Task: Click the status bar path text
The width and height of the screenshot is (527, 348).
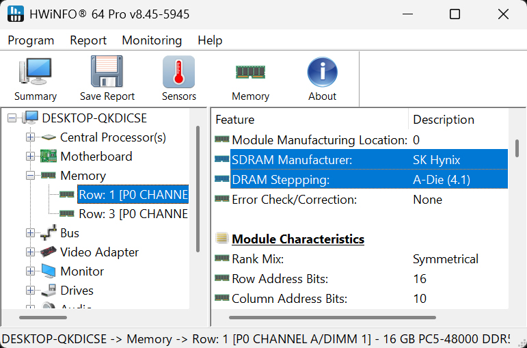Action: point(256,338)
